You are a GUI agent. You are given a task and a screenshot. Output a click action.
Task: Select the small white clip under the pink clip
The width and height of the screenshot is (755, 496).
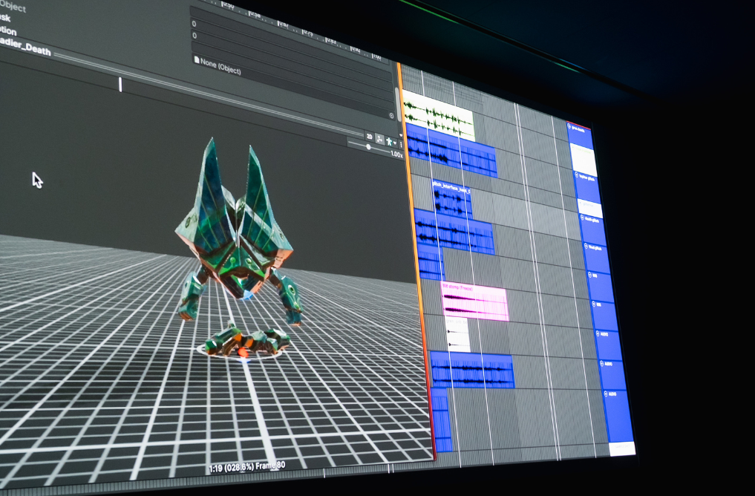tap(457, 333)
